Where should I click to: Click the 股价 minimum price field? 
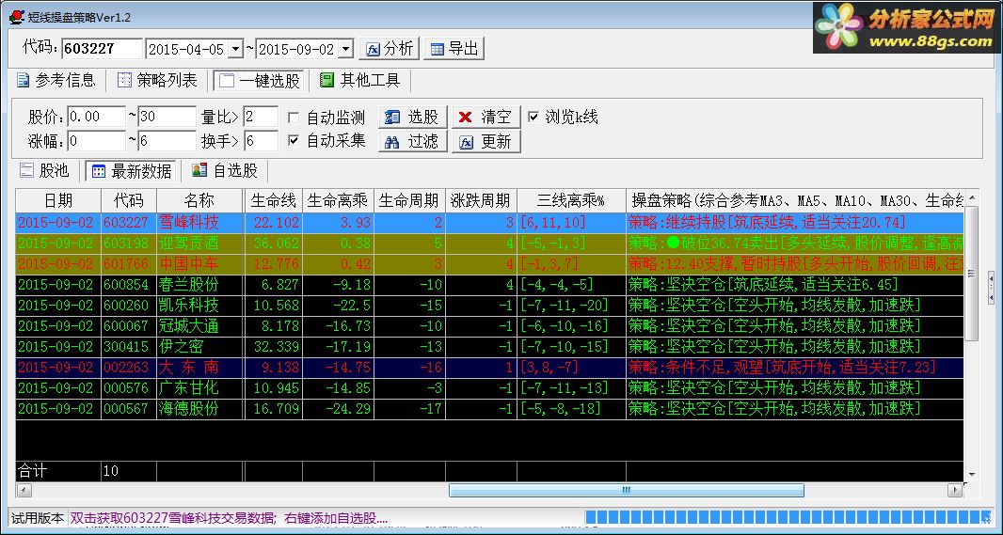(x=96, y=117)
